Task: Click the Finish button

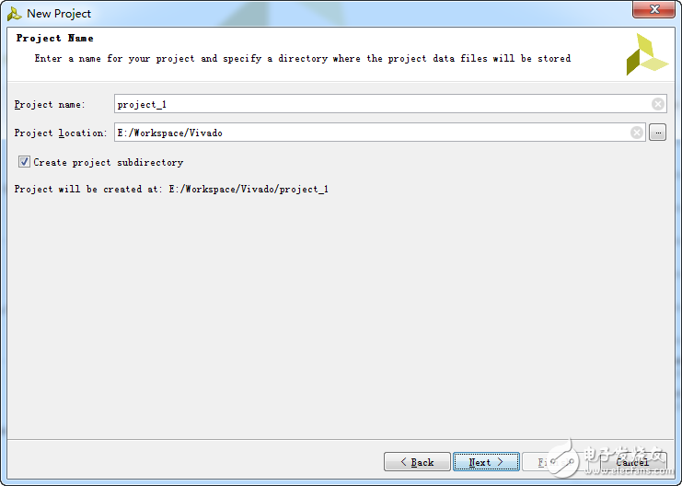Action: (543, 462)
